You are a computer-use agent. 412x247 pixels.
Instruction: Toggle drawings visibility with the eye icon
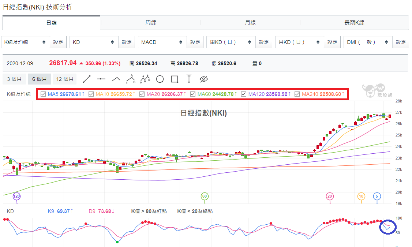click(x=204, y=79)
